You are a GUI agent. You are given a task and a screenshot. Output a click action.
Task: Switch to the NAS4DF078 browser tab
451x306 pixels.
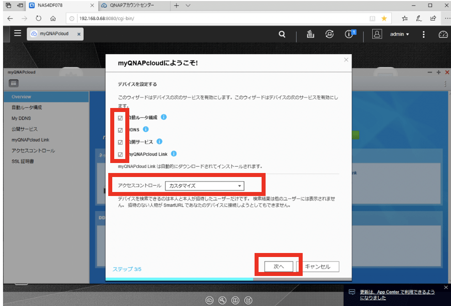(61, 5)
